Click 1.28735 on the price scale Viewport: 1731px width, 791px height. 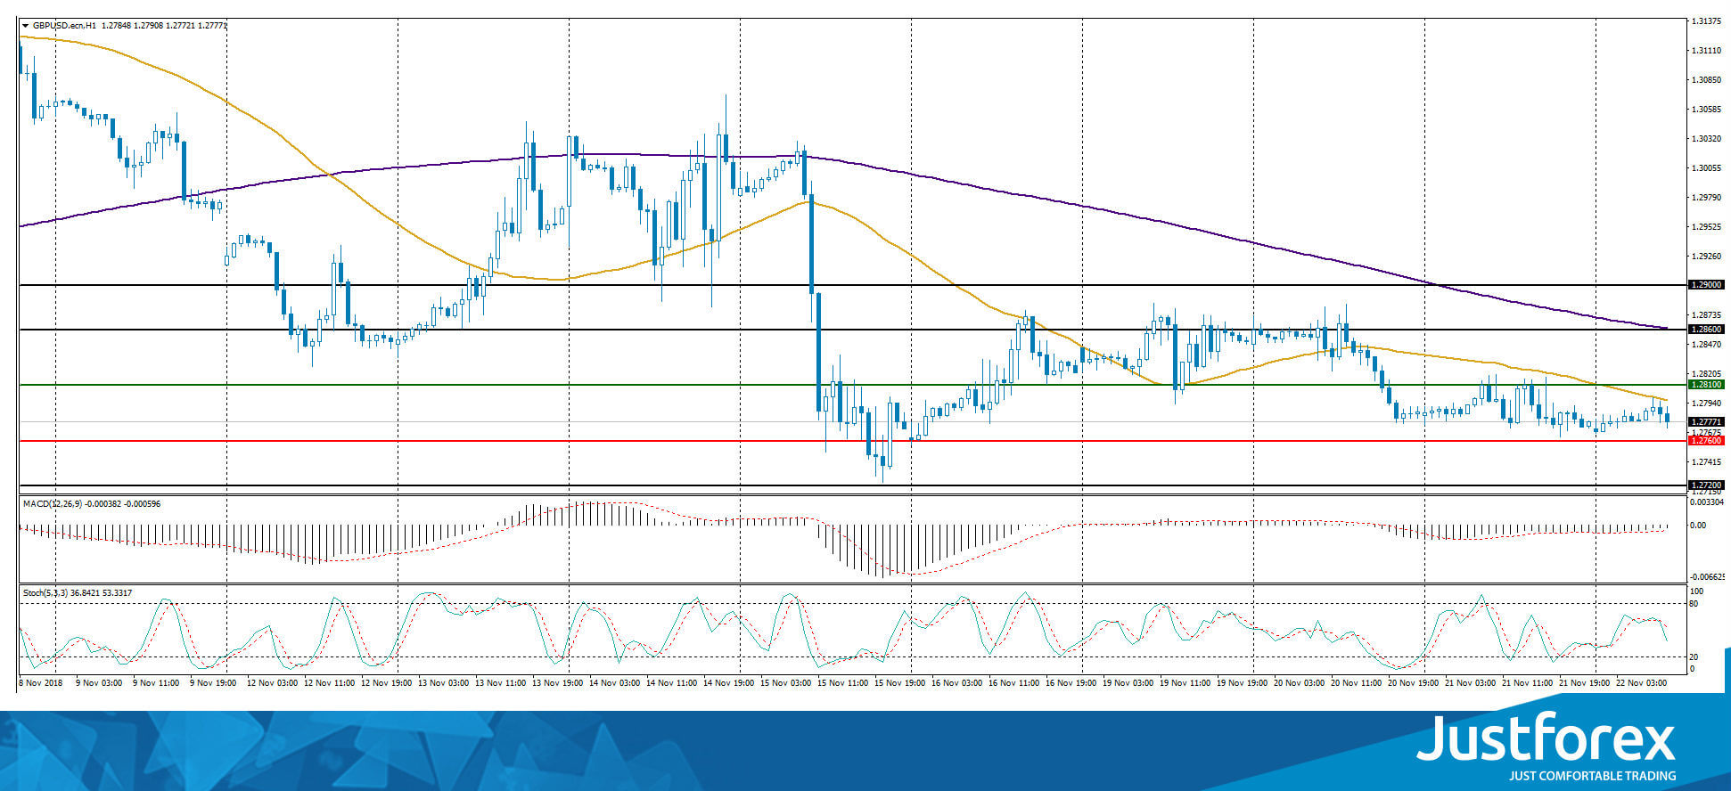click(x=1707, y=315)
